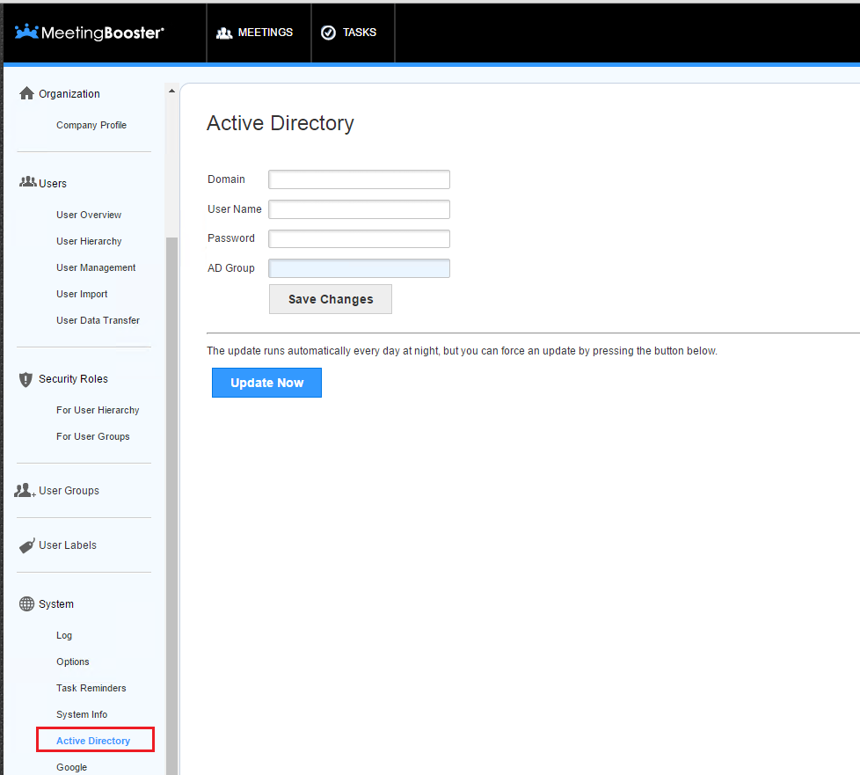Click the Organization home icon
Viewport: 860px width, 775px height.
(x=26, y=92)
